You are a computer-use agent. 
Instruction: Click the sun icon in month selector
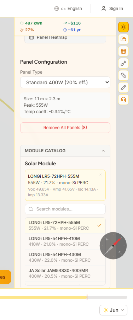coord(106,310)
